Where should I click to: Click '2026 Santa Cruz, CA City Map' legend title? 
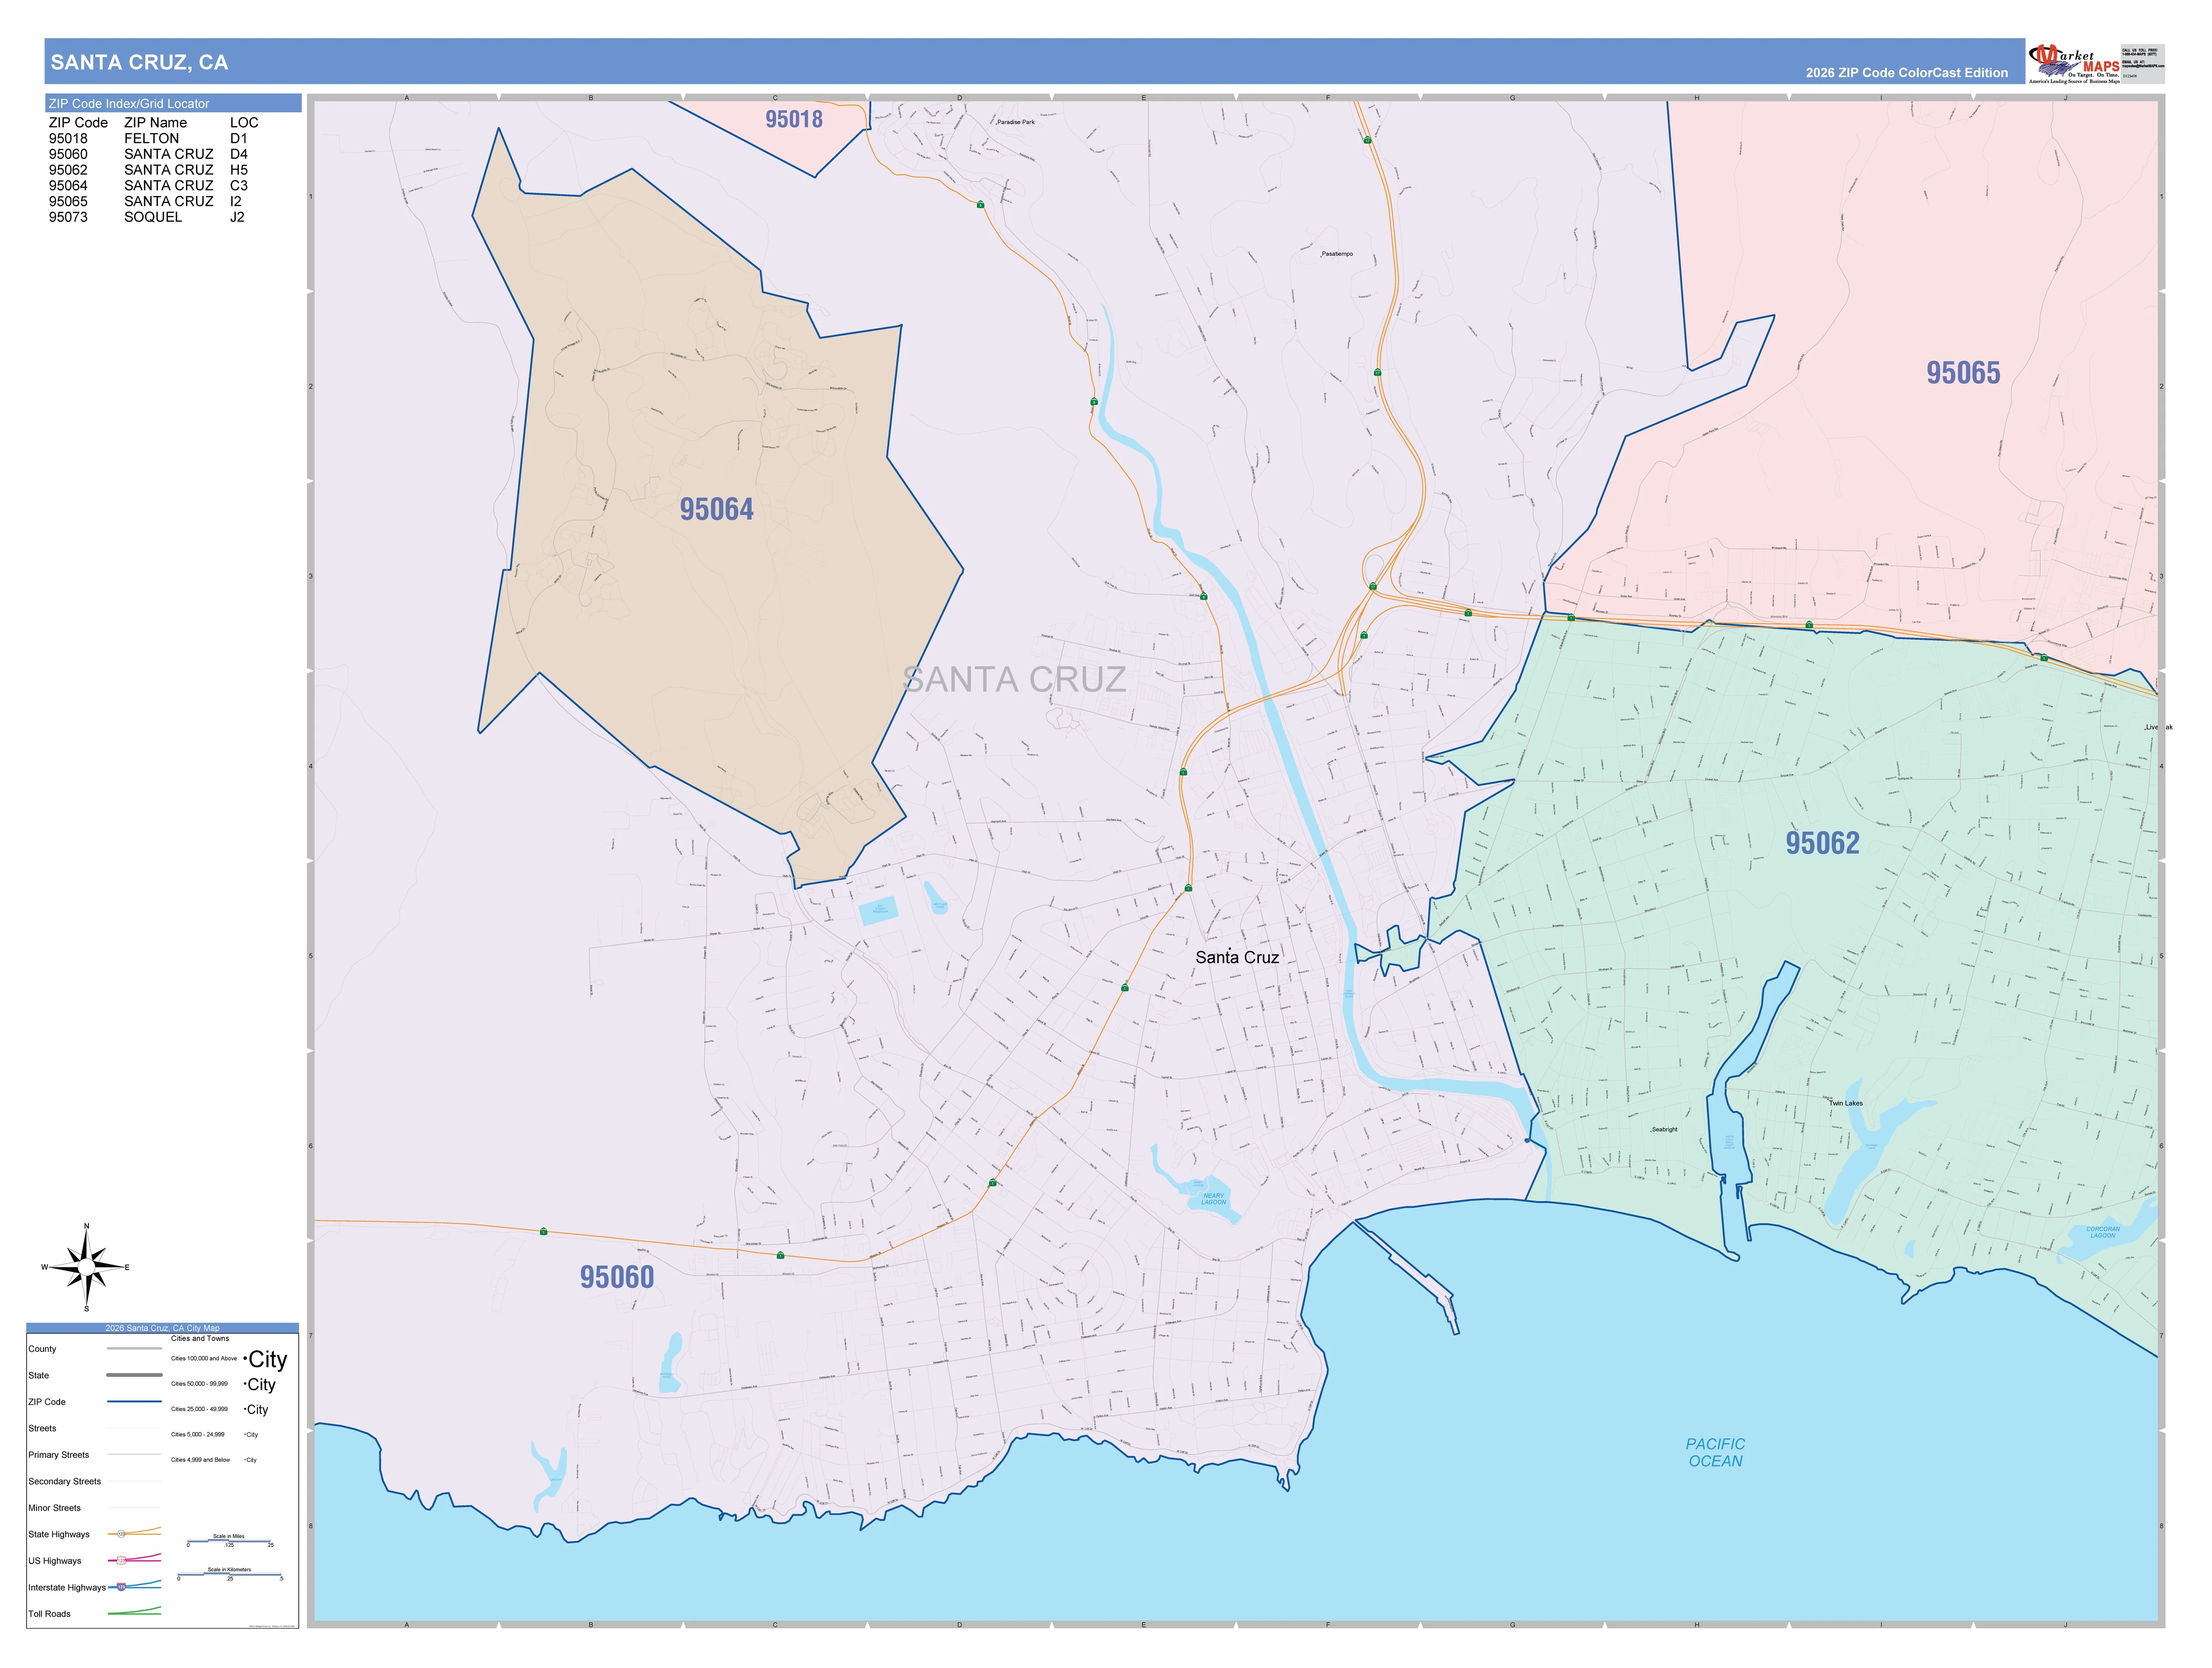click(162, 1328)
